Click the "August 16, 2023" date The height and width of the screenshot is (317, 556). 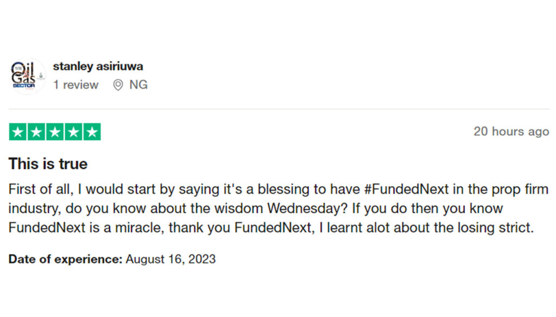point(170,259)
